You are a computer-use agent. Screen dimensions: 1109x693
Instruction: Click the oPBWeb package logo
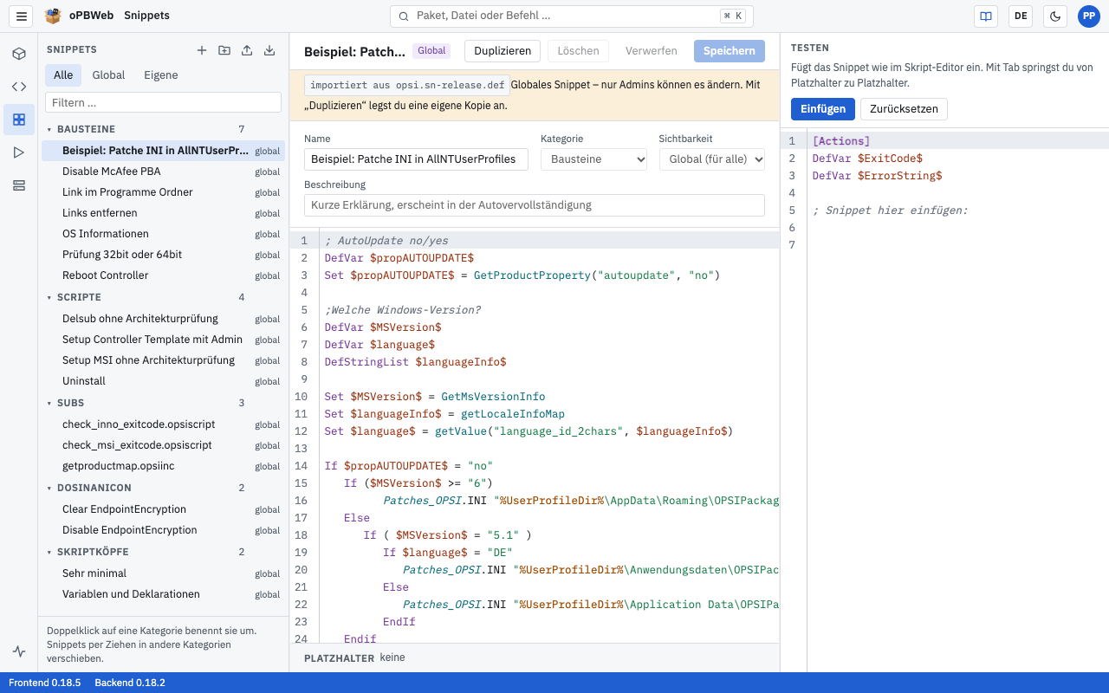point(53,16)
